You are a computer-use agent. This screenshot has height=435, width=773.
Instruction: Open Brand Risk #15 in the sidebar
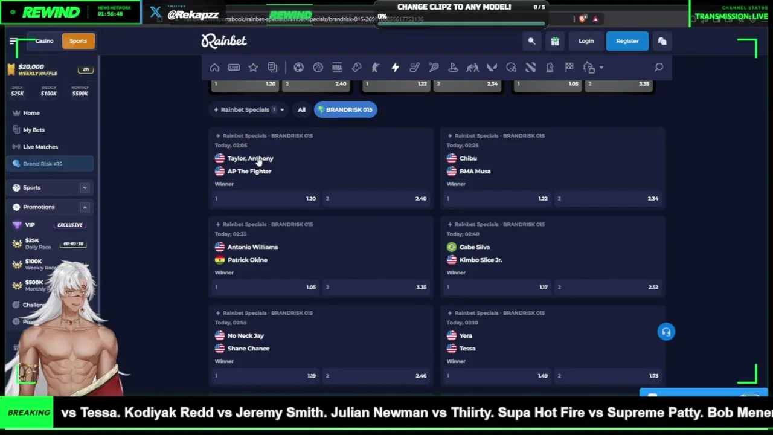[51, 164]
